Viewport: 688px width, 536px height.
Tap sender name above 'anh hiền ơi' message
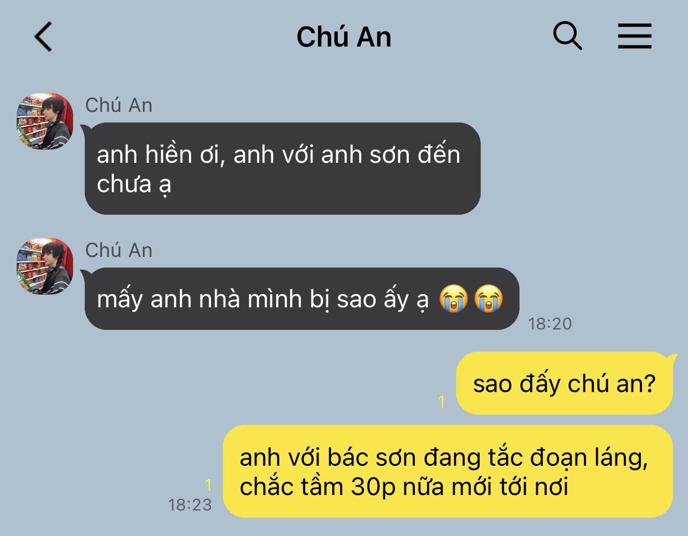pos(119,105)
